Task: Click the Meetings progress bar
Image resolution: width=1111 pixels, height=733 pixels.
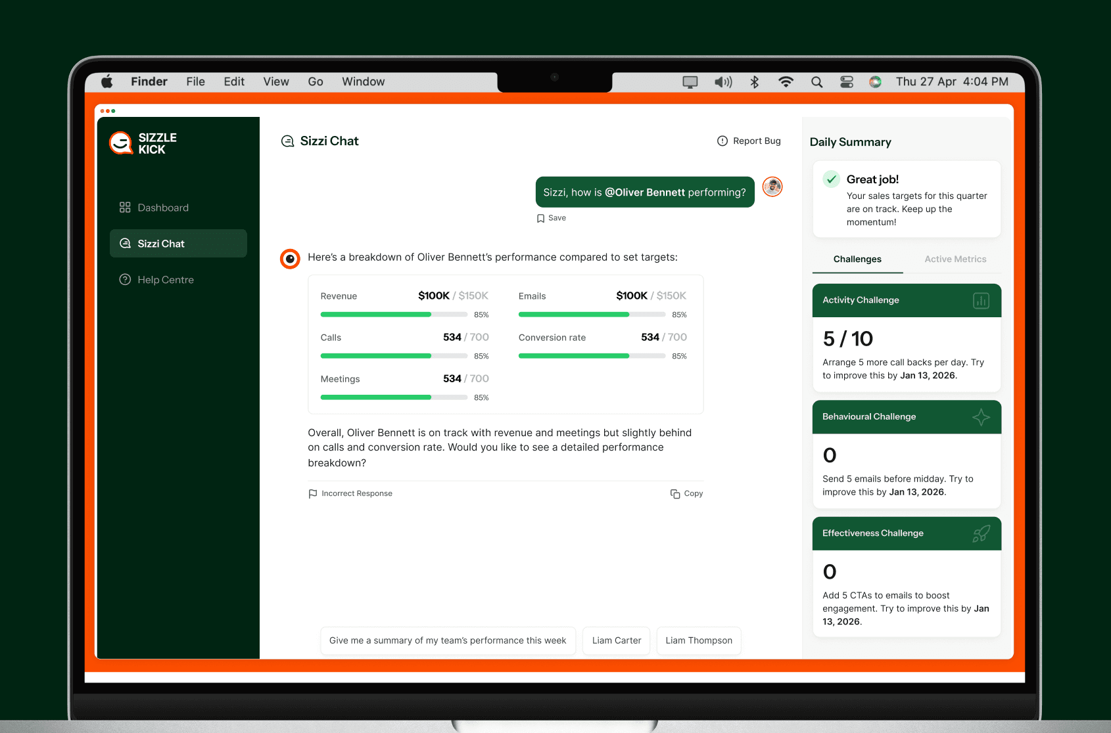Action: (x=394, y=397)
